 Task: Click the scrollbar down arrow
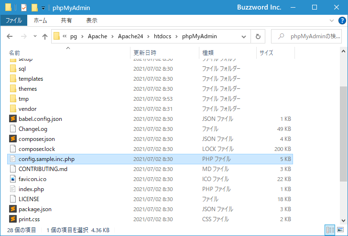(x=343, y=221)
